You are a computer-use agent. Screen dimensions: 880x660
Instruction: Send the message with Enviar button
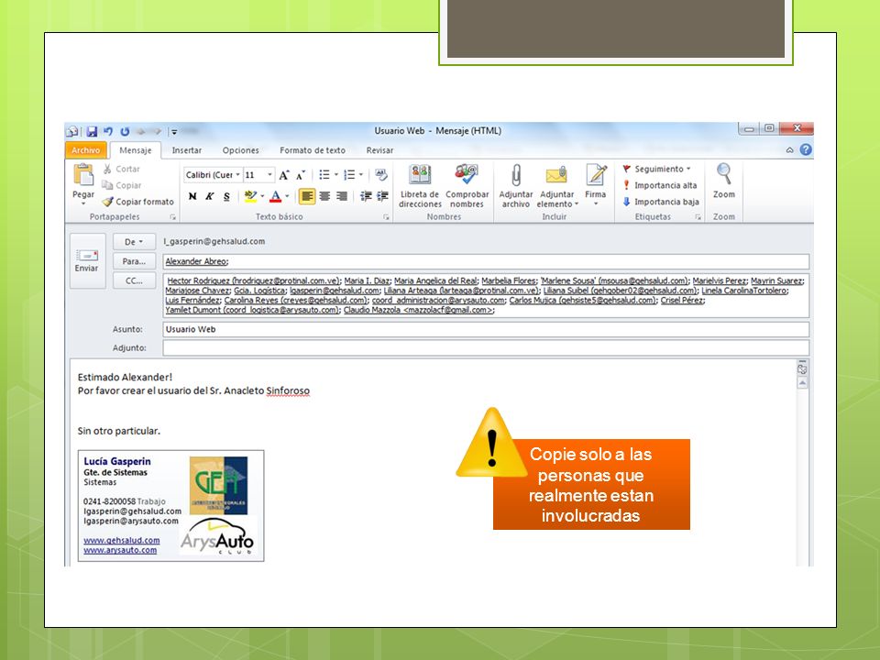(x=87, y=261)
